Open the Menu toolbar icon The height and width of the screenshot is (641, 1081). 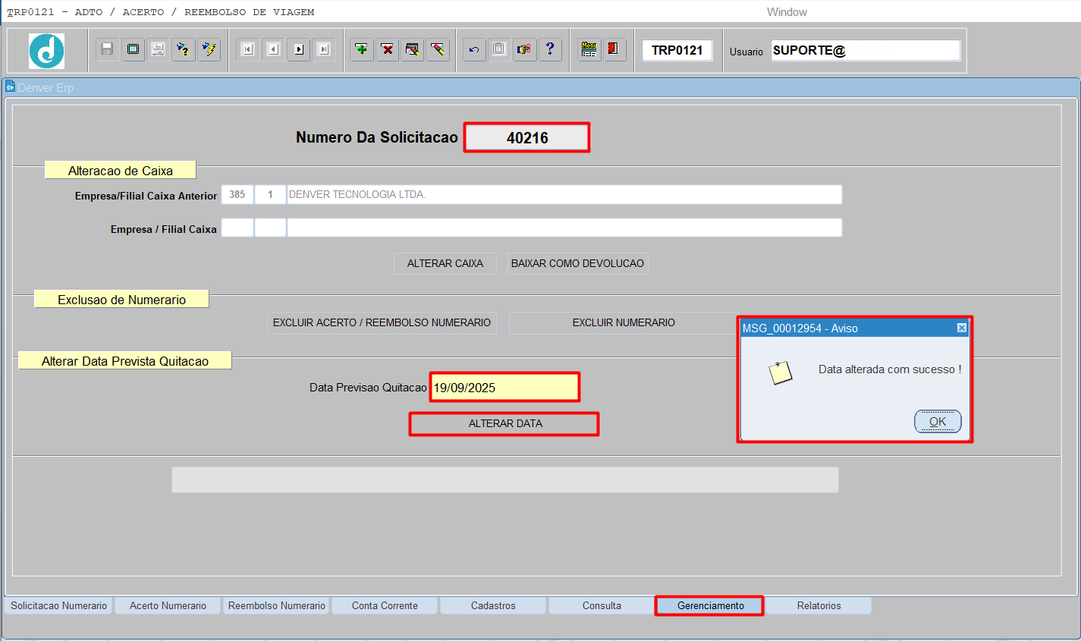589,49
